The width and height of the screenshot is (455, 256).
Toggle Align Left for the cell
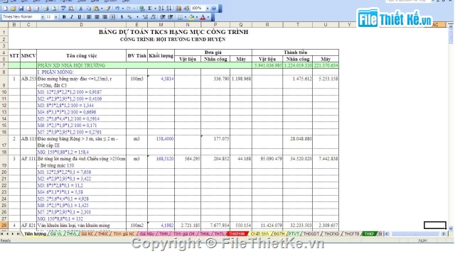pos(89,17)
